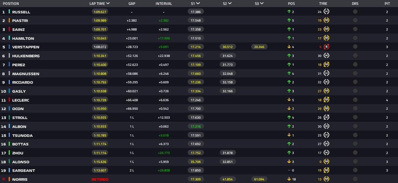This screenshot has width=398, height=183.
Task: Select driver name RICCIARDO
Action: [23, 83]
